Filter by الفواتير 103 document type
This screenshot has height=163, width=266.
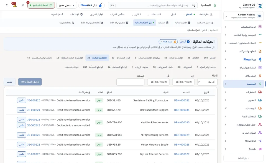click(x=210, y=58)
